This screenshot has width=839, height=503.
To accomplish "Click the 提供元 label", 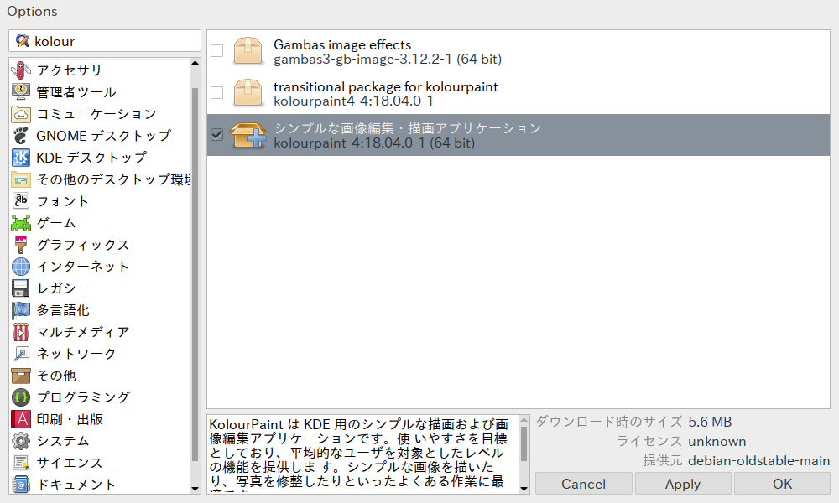I will pyautogui.click(x=663, y=461).
